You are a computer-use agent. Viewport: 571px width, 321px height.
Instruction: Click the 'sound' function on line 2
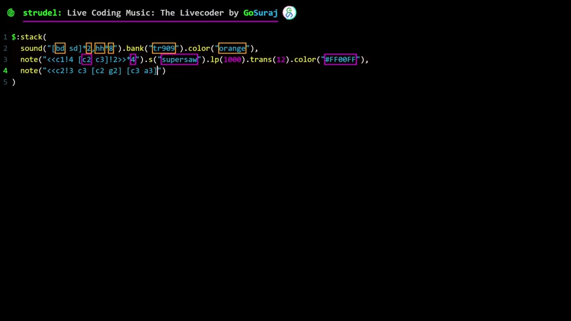pos(31,48)
